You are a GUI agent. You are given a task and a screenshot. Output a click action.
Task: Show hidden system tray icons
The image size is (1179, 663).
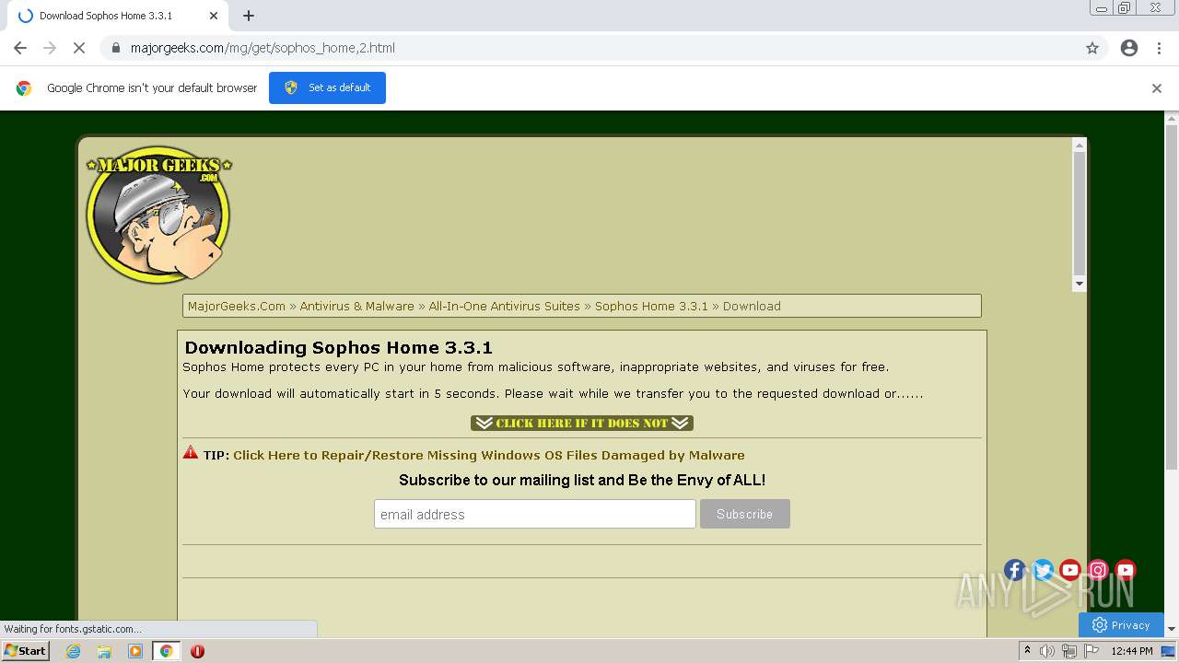(x=1027, y=651)
